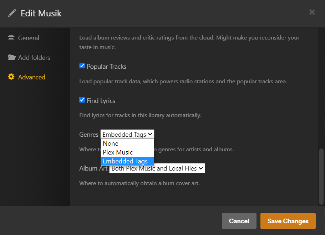The width and height of the screenshot is (325, 235).
Task: Click the Save Changes button
Action: 288,221
